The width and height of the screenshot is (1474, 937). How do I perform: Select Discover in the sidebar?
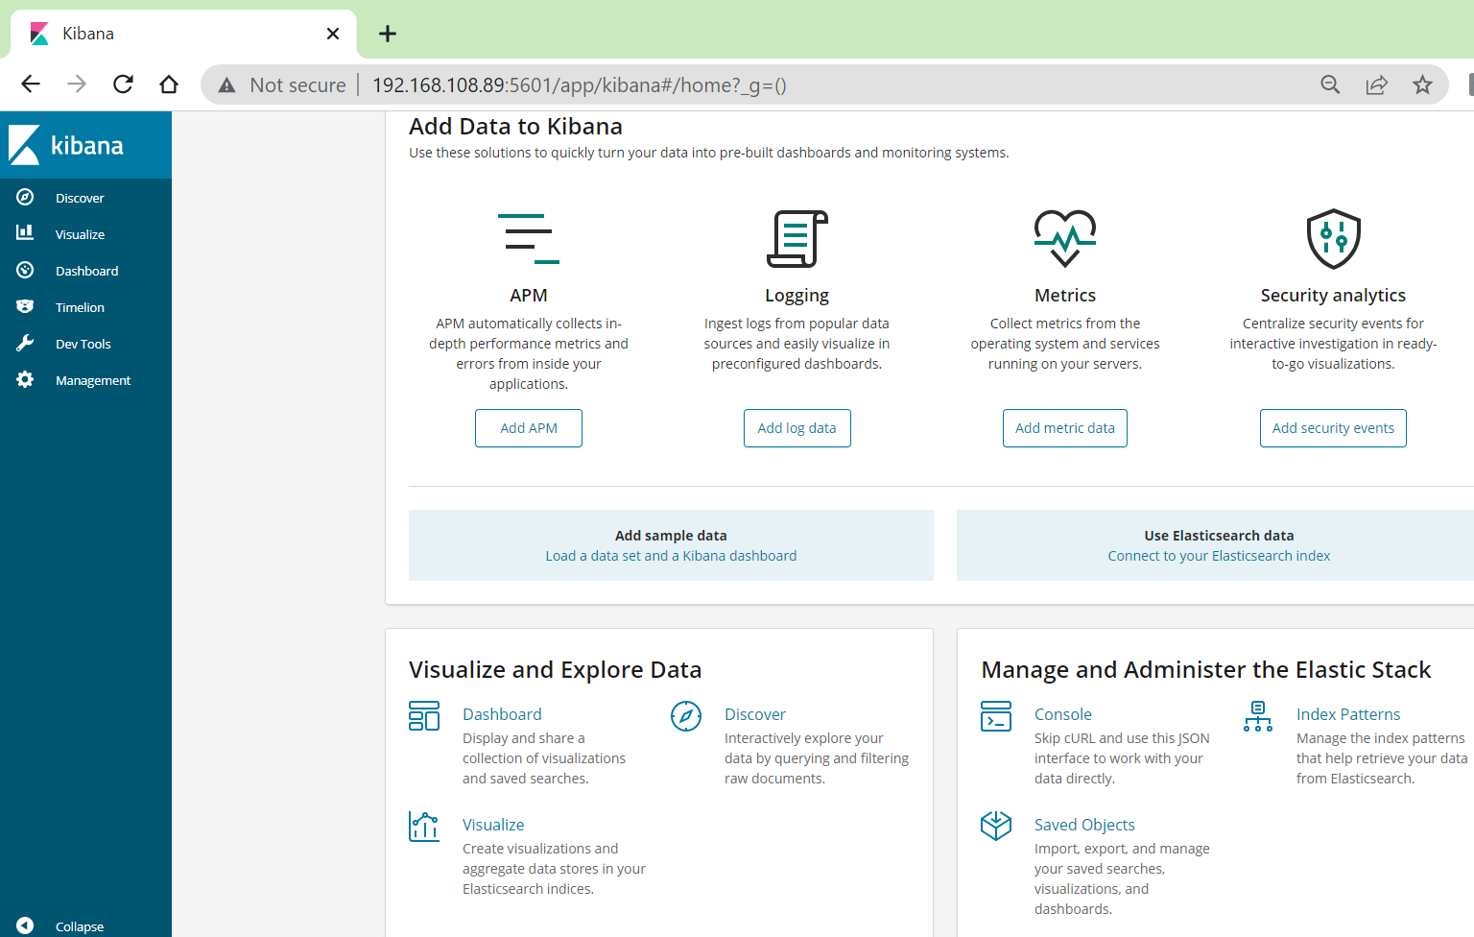[79, 197]
